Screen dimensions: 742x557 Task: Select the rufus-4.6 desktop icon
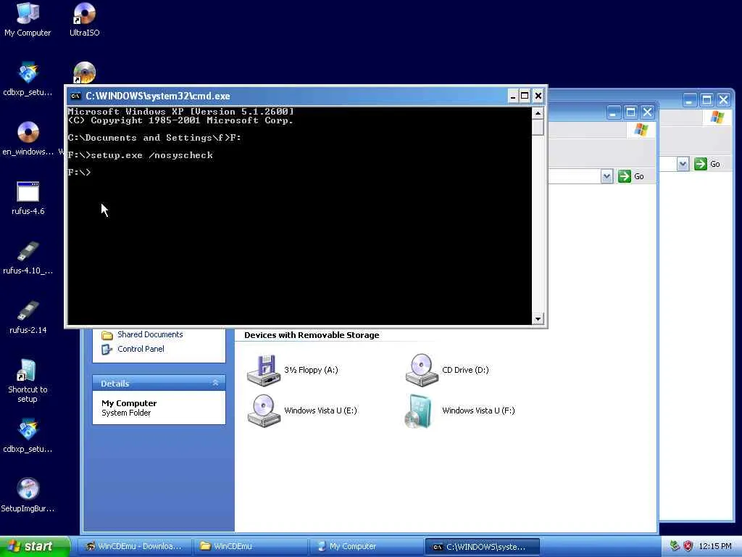pyautogui.click(x=28, y=198)
